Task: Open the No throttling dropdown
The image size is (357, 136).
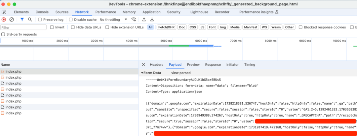Action: coord(113,19)
